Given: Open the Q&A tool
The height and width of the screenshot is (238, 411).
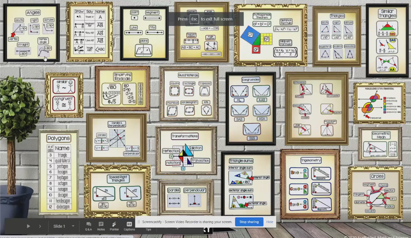Looking at the screenshot, I should pos(88,226).
